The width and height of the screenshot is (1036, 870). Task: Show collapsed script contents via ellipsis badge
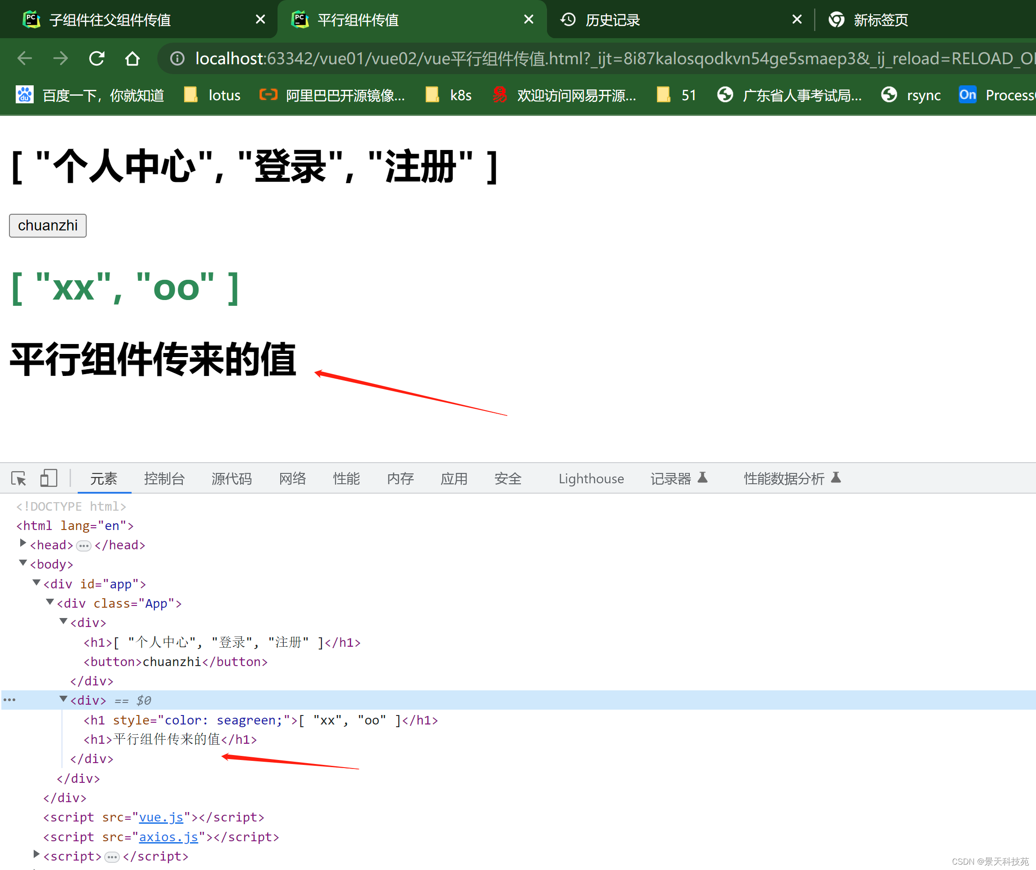[x=112, y=857]
